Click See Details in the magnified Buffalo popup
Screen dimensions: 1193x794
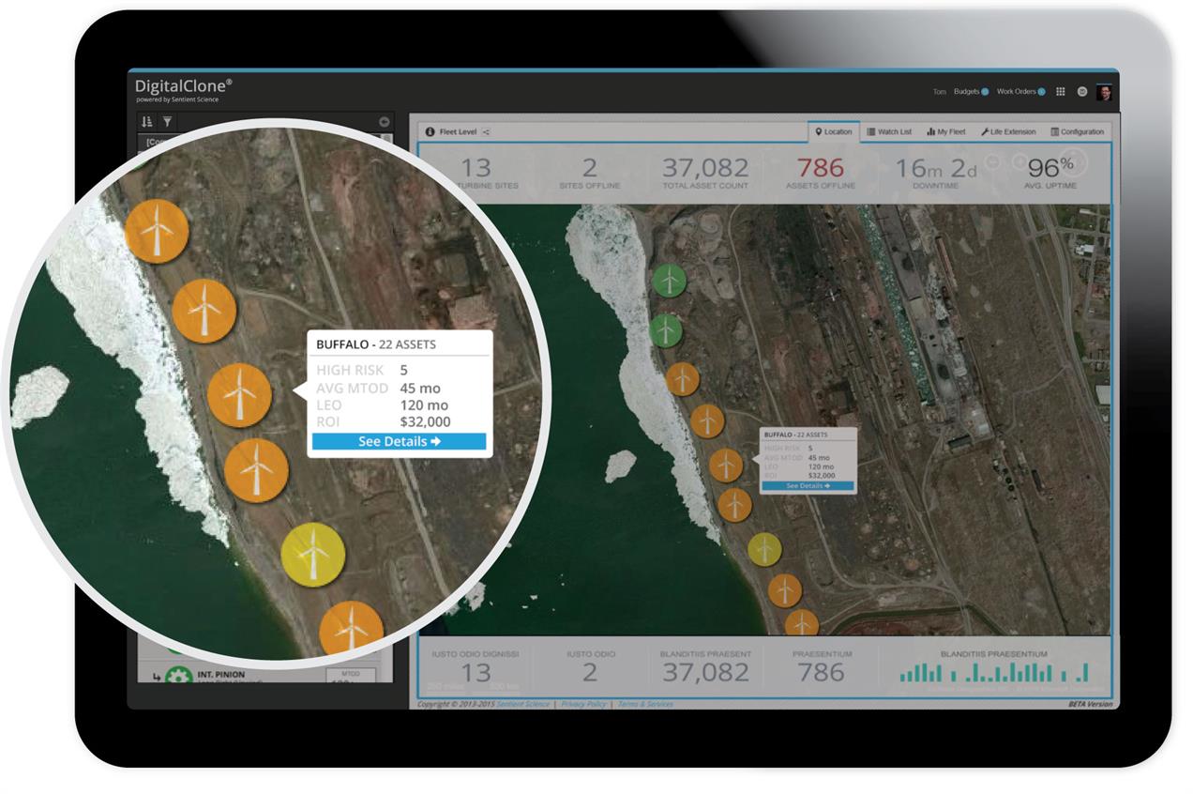[x=399, y=442]
